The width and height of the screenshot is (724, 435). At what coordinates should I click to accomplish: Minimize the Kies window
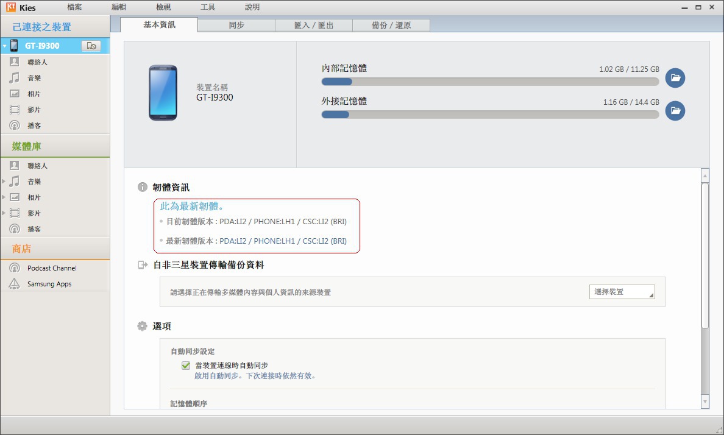pyautogui.click(x=684, y=7)
